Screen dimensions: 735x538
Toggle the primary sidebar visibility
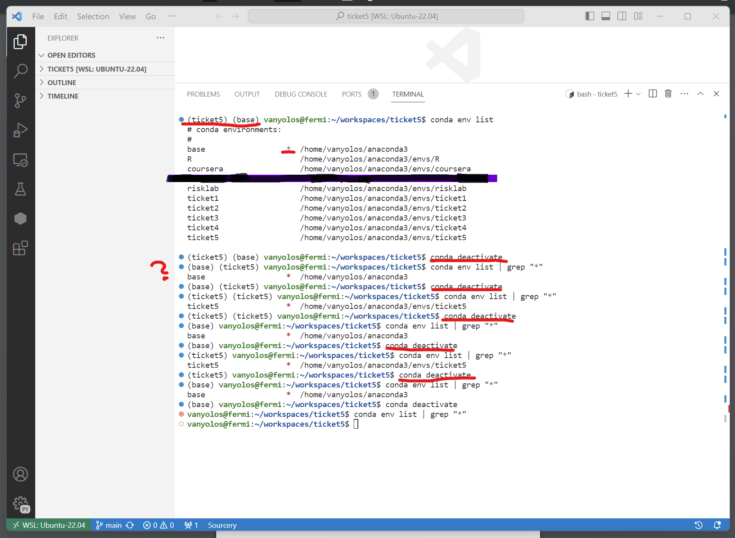(x=590, y=16)
